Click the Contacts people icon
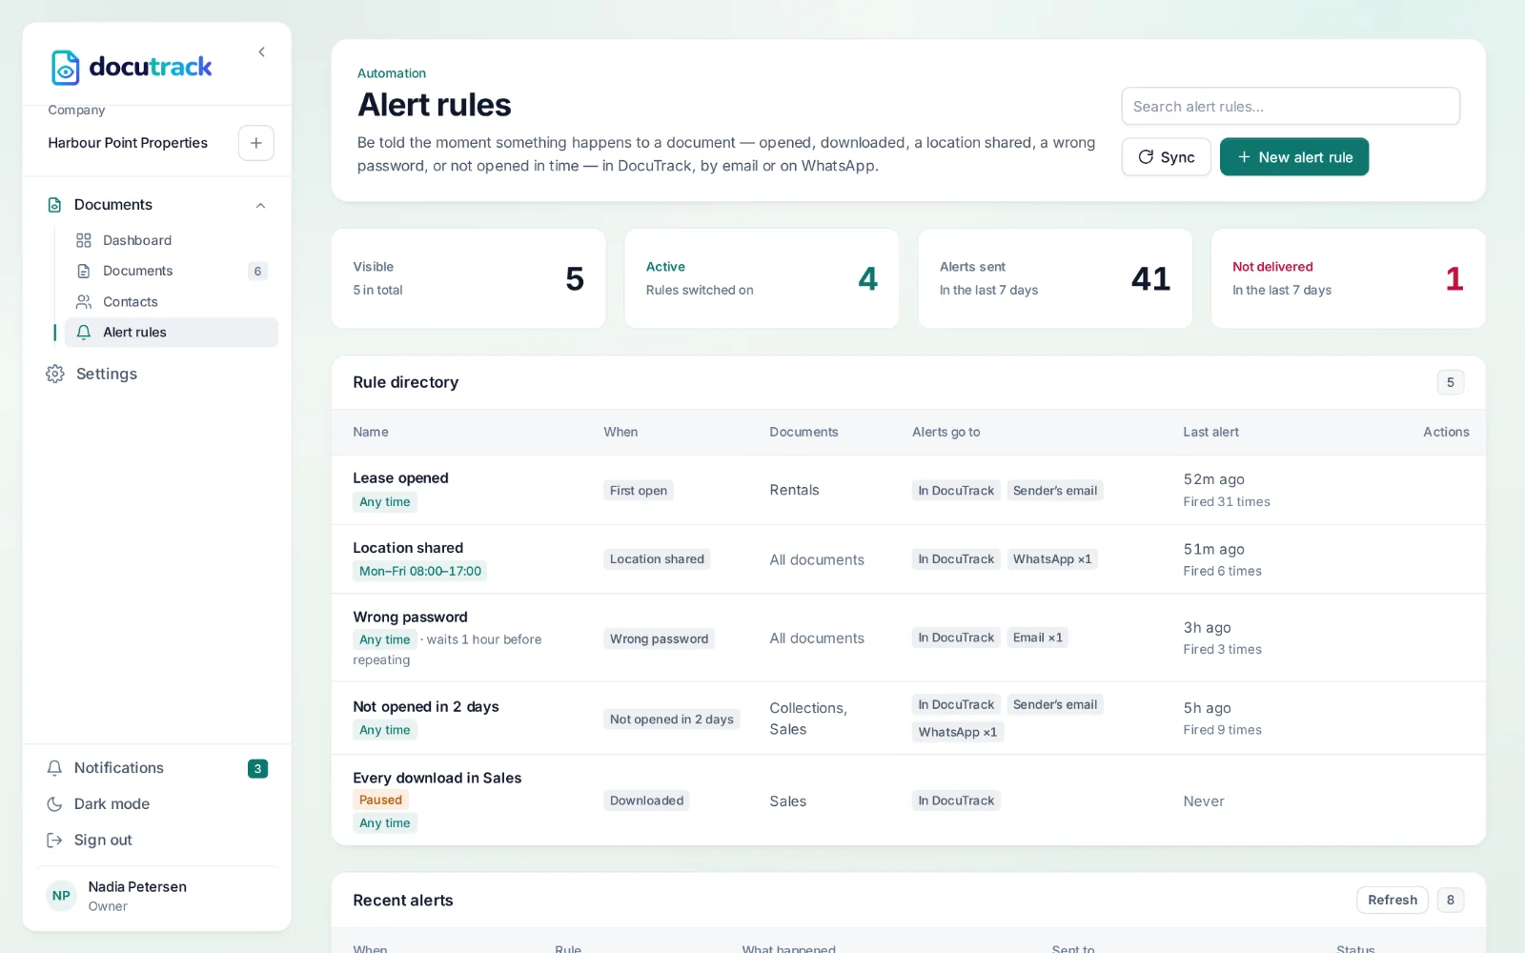 click(x=84, y=302)
